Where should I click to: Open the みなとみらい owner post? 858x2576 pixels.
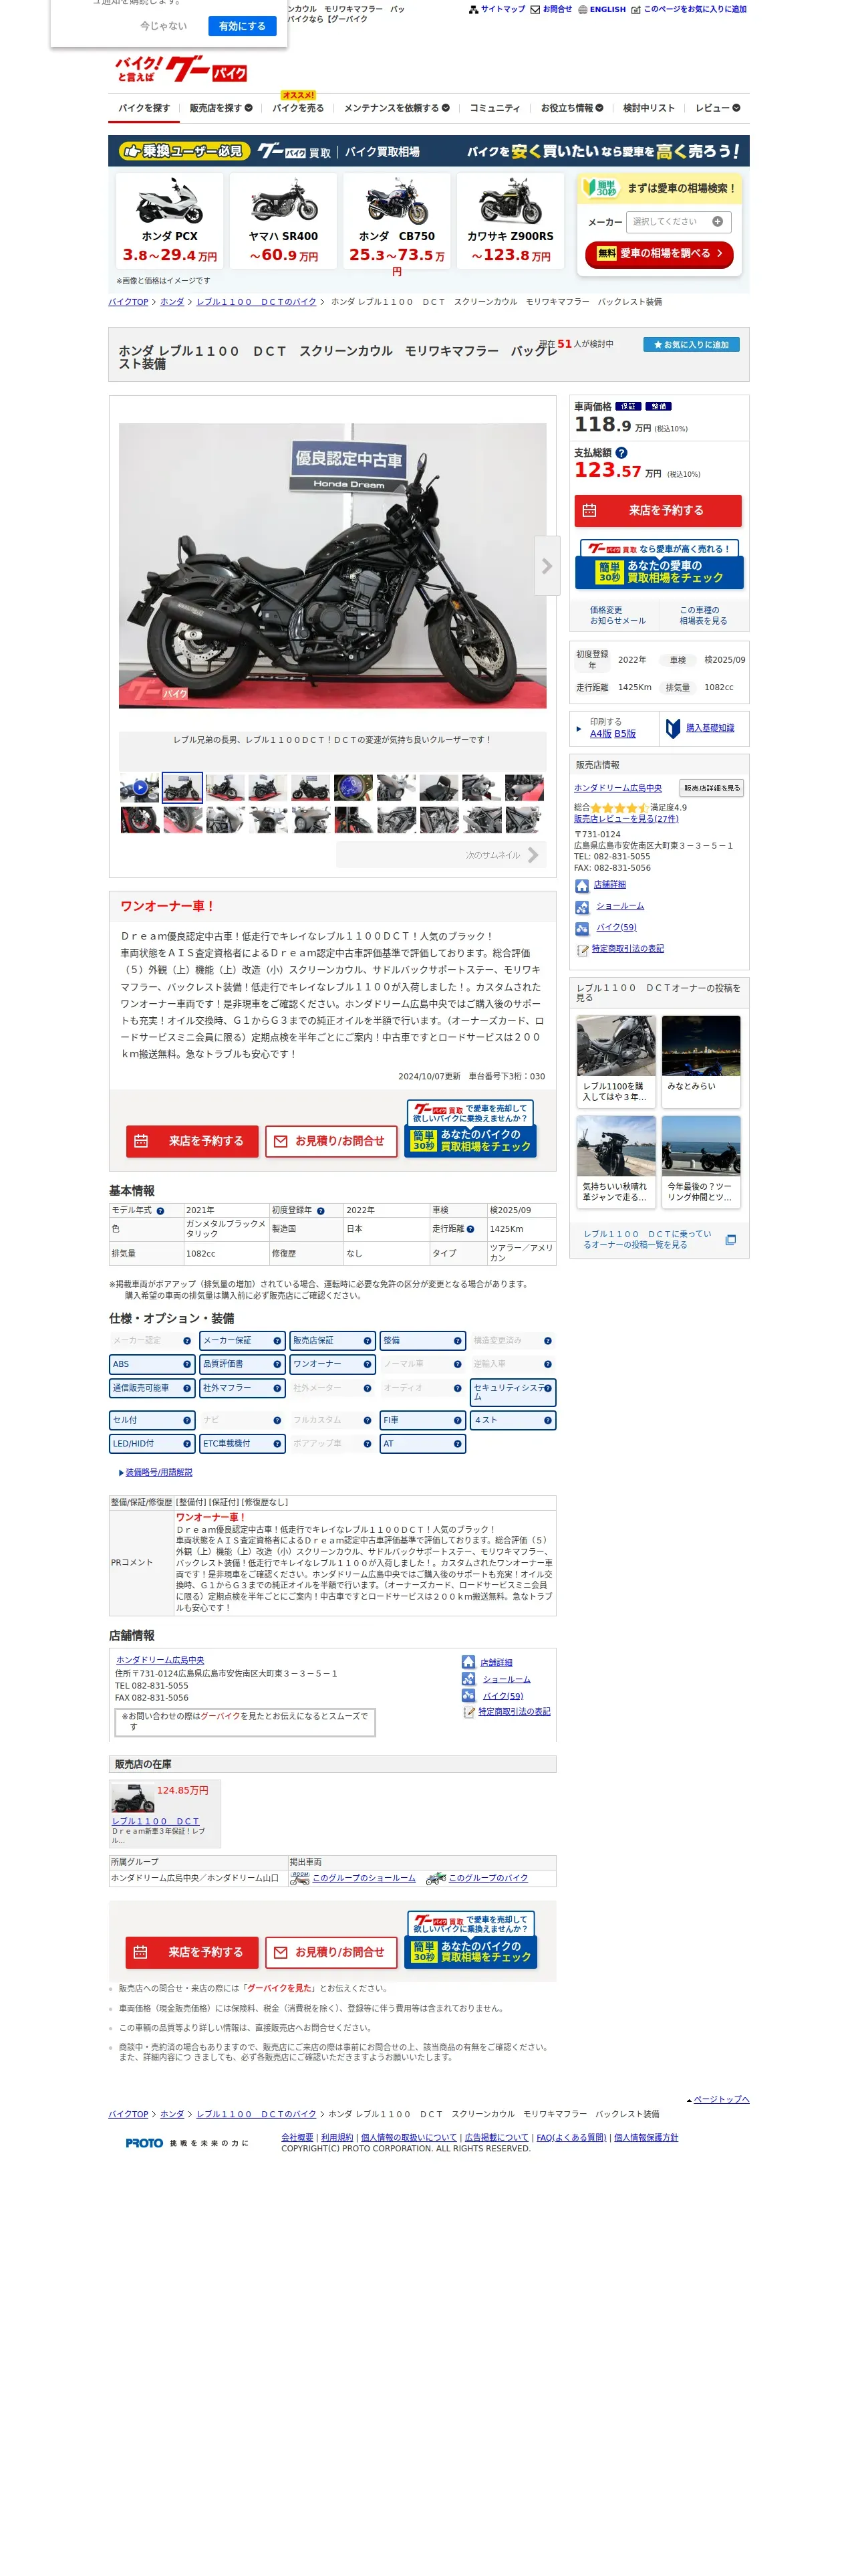[701, 1062]
